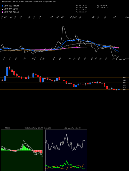The width and height of the screenshot is (129, 171).
Task: Click the last blue candlestick at far right
Action: (119, 89)
